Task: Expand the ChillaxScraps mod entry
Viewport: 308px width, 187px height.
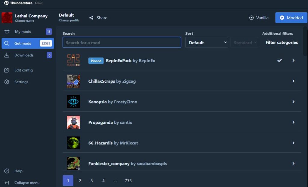Action: [293, 81]
